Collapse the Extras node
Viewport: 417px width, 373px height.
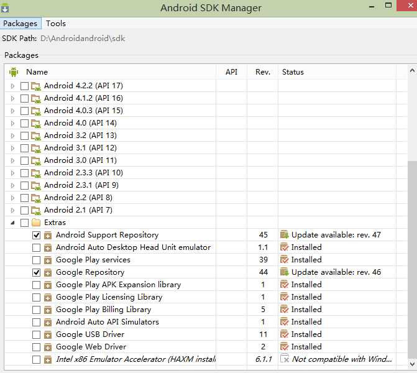coord(12,223)
